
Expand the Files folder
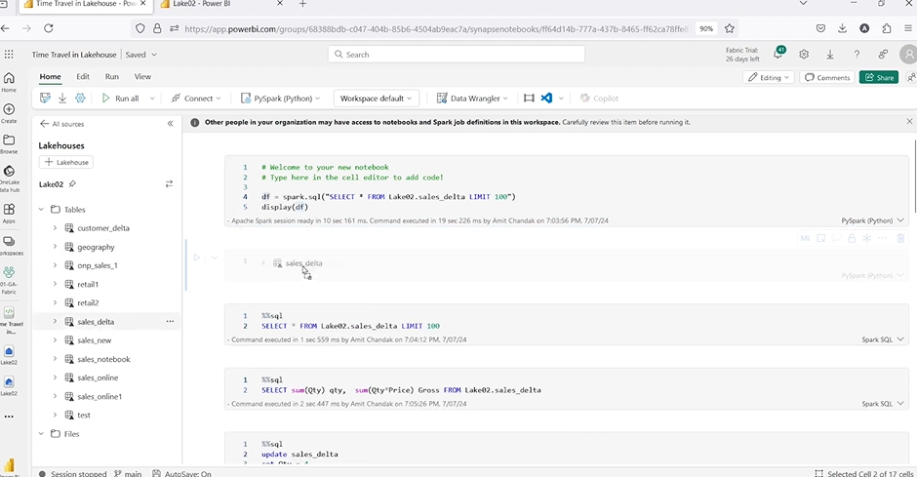pyautogui.click(x=41, y=434)
